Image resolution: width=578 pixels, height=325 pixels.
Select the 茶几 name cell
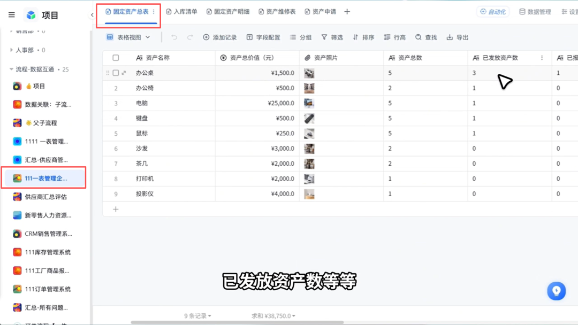pos(173,164)
